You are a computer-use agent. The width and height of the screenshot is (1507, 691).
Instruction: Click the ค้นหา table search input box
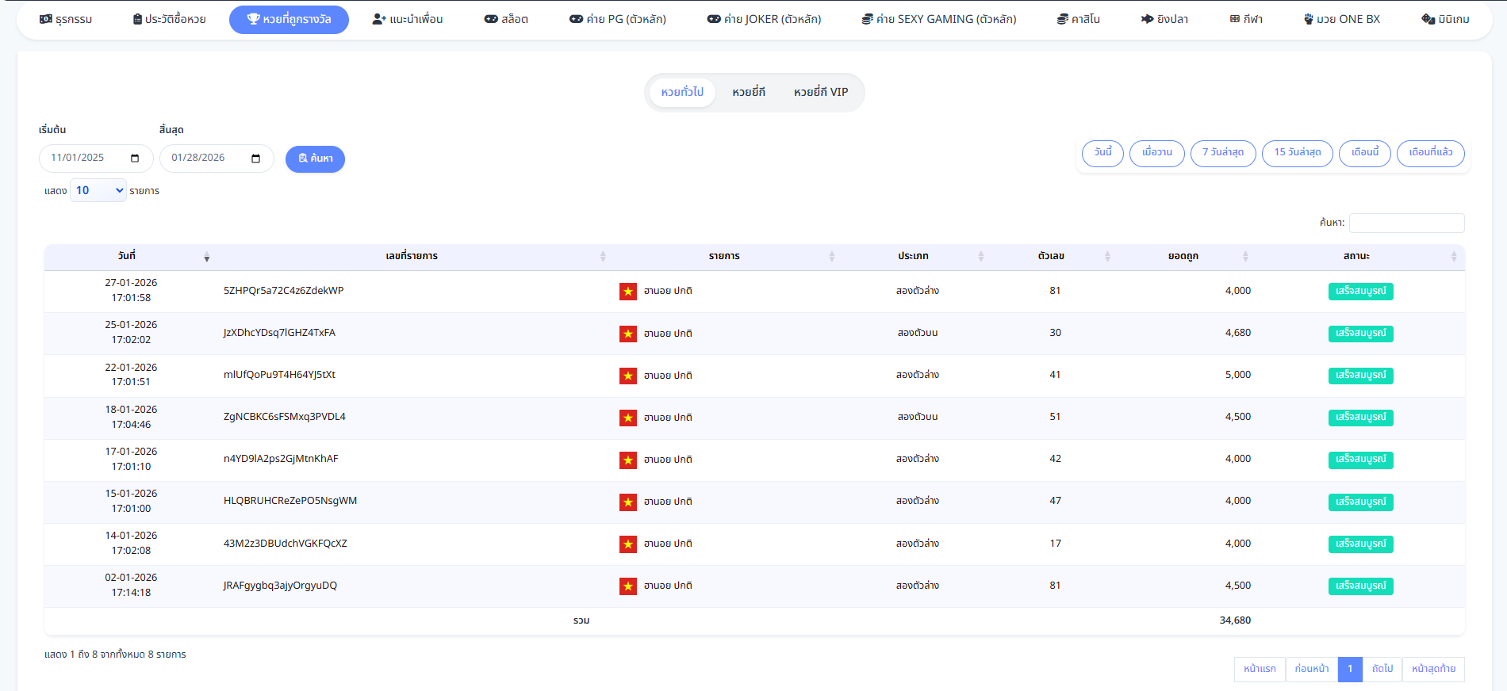point(1406,223)
